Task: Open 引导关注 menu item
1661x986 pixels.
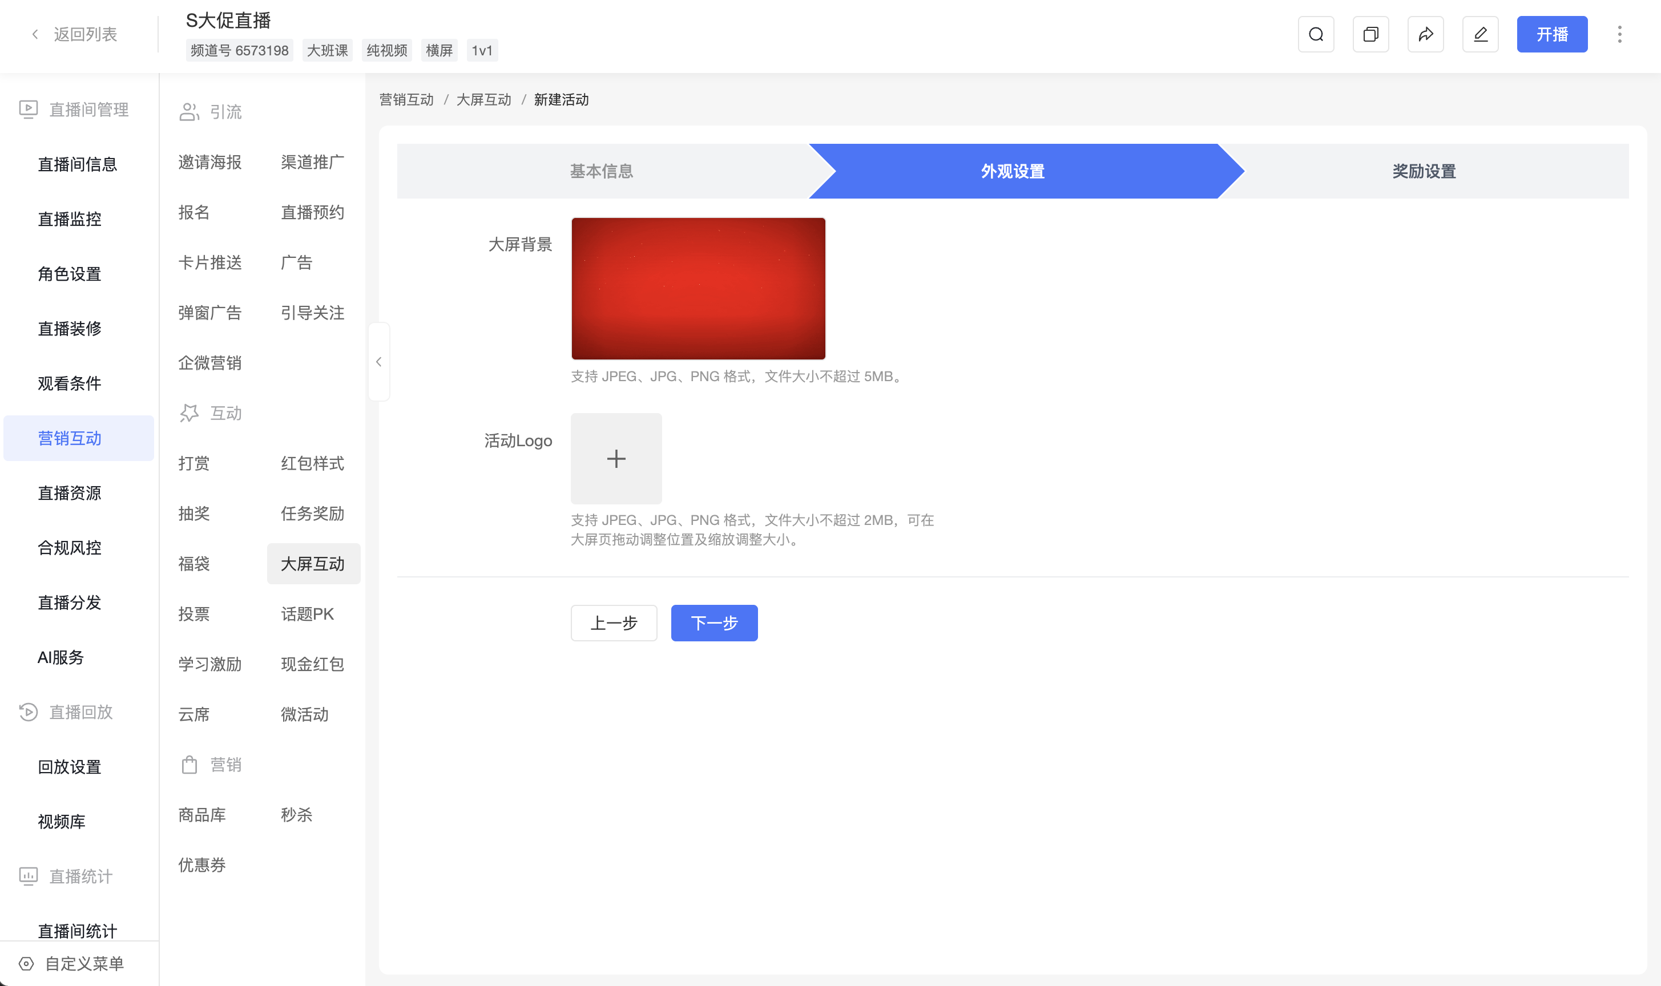Action: click(312, 312)
